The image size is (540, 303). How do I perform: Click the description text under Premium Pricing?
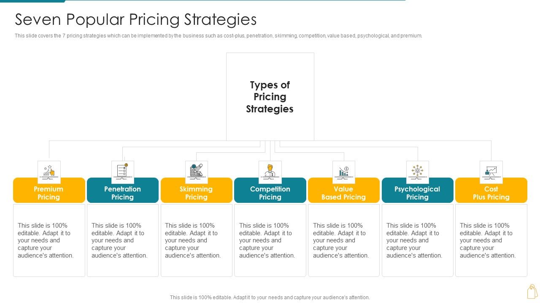pos(46,240)
